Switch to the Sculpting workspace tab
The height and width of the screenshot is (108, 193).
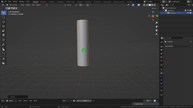coord(52,2)
